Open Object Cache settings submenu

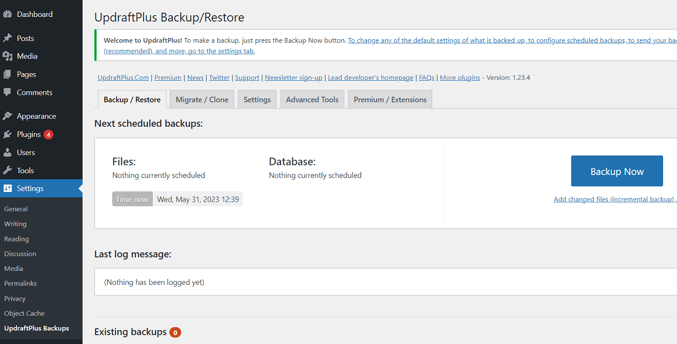pyautogui.click(x=24, y=313)
